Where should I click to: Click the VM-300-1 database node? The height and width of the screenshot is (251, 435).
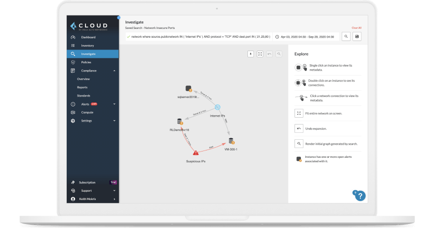tap(231, 141)
